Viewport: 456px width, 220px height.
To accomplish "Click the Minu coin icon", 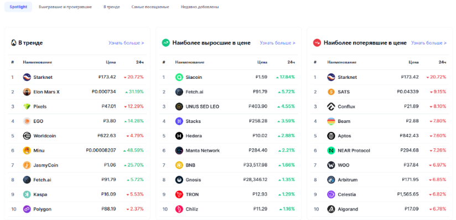I will pos(27,151).
